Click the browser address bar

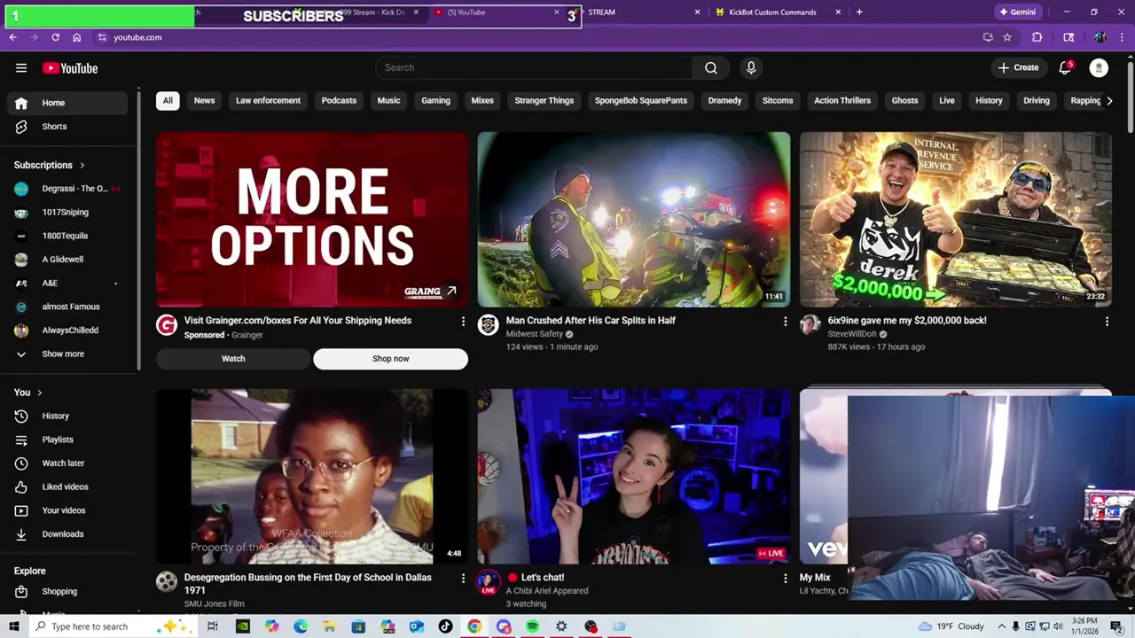(x=532, y=37)
